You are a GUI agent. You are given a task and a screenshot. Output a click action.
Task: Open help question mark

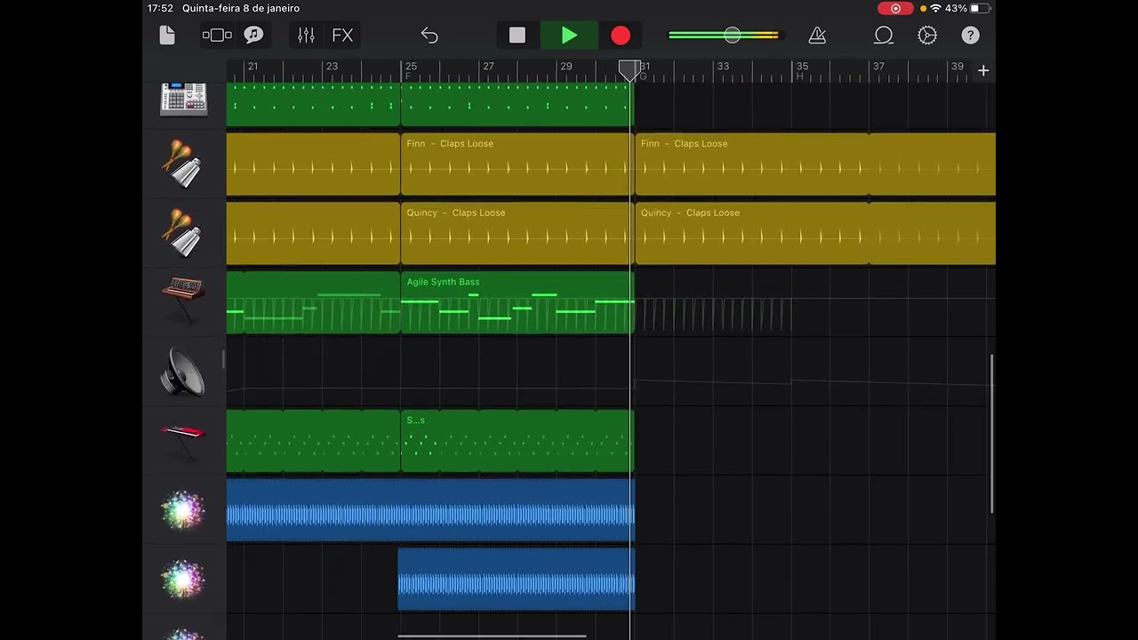970,36
